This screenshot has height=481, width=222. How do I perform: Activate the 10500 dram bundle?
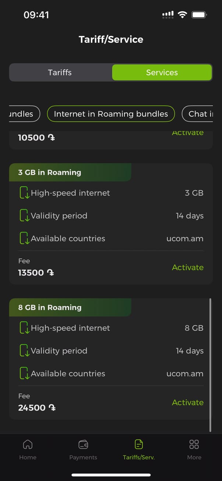187,133
